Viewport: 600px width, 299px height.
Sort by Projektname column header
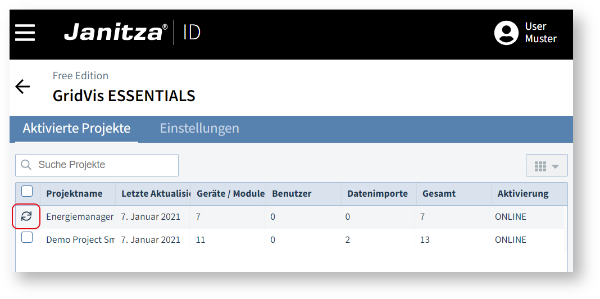pos(74,194)
